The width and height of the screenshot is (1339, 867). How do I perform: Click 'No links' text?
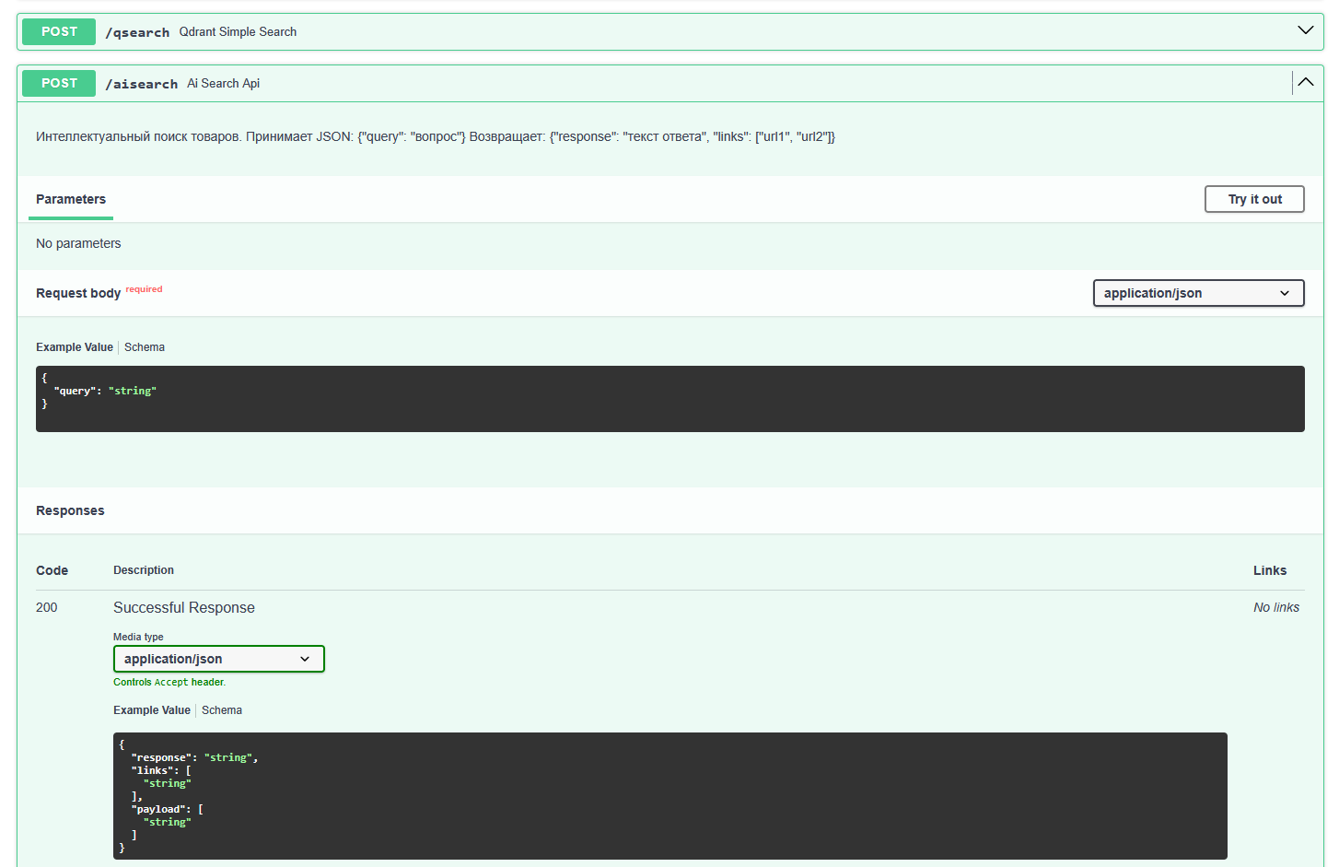(x=1276, y=607)
